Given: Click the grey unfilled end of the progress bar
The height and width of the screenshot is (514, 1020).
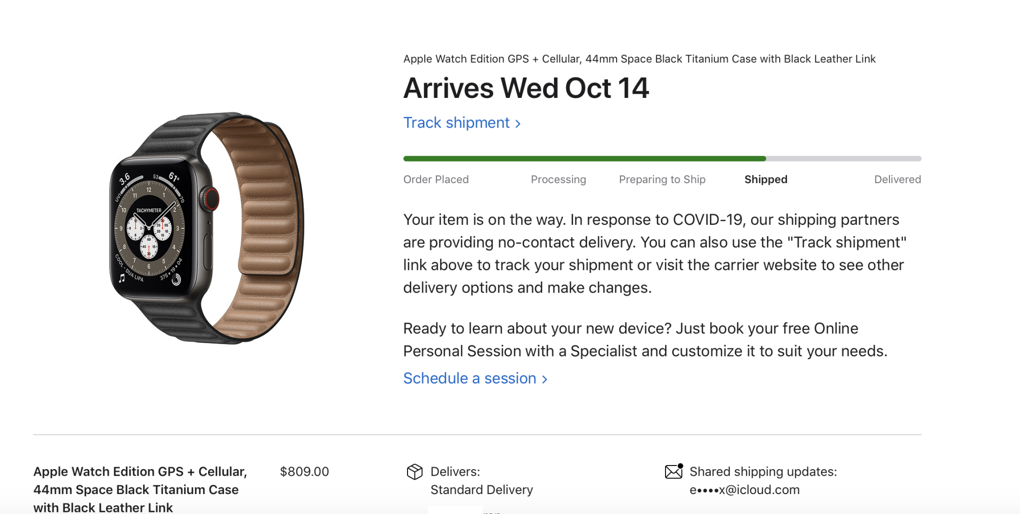Looking at the screenshot, I should point(844,159).
